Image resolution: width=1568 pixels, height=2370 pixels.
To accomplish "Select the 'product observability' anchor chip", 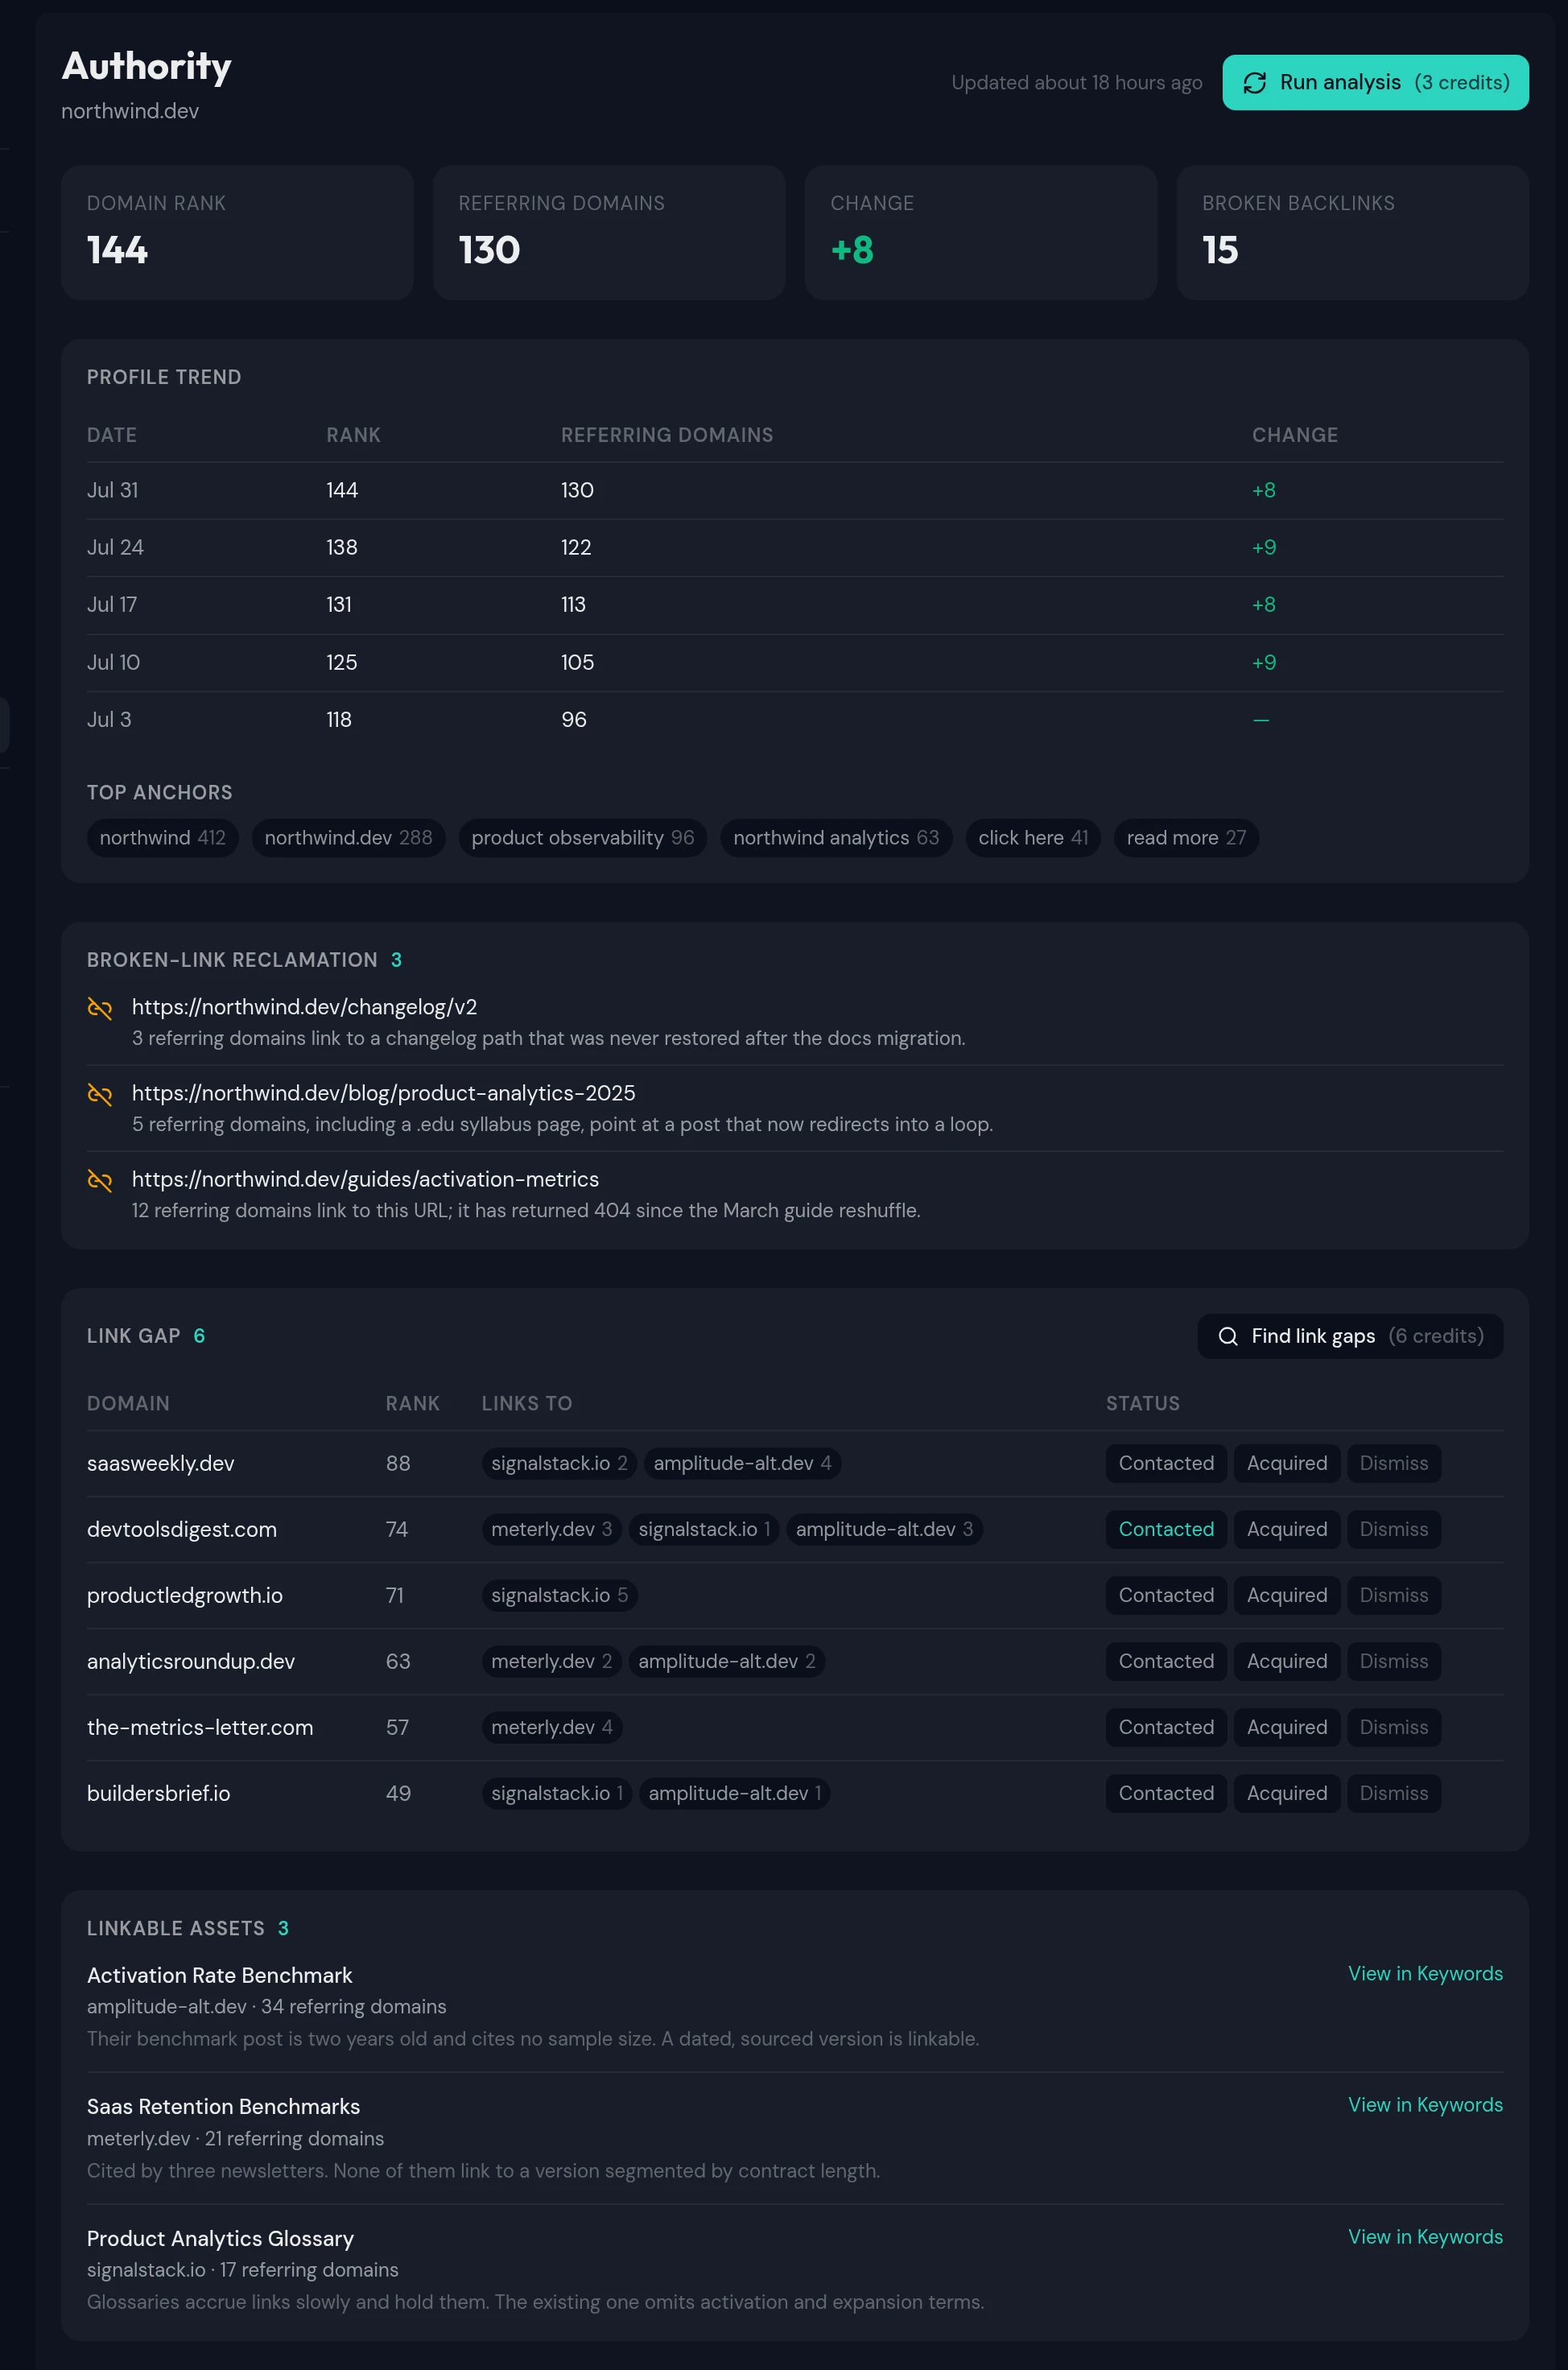I will tap(583, 838).
